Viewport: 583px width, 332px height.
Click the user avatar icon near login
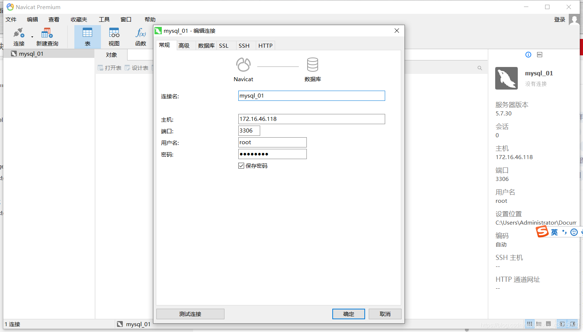pos(574,20)
